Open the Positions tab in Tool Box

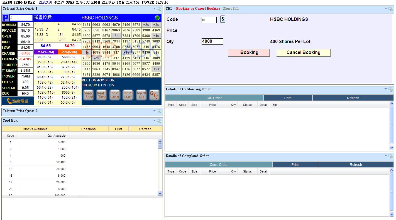88,129
